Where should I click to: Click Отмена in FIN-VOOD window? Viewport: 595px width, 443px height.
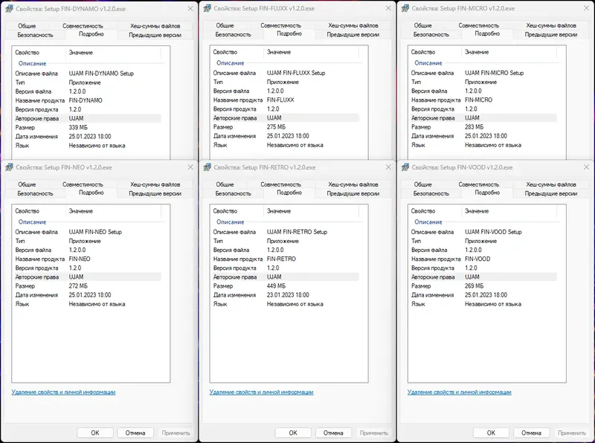tap(531, 433)
